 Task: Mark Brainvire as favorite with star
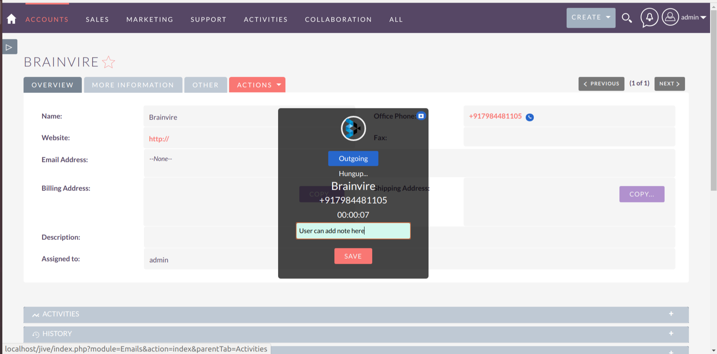click(109, 62)
